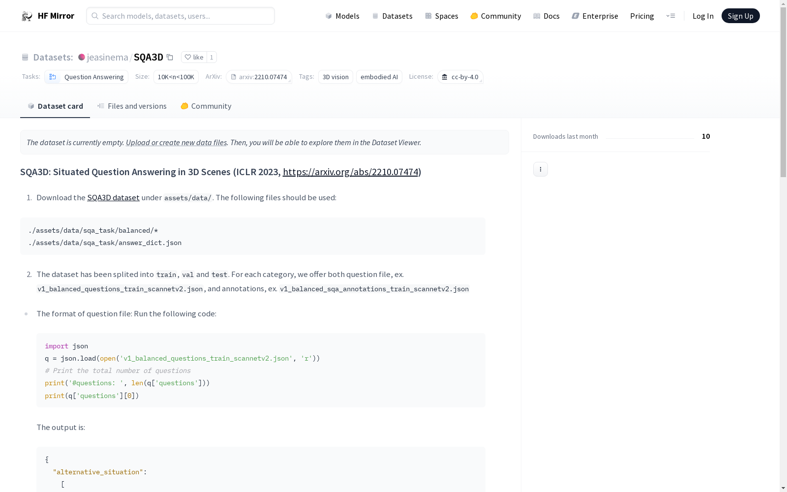Click the Datasets nav icon
The width and height of the screenshot is (787, 492).
pyautogui.click(x=375, y=16)
